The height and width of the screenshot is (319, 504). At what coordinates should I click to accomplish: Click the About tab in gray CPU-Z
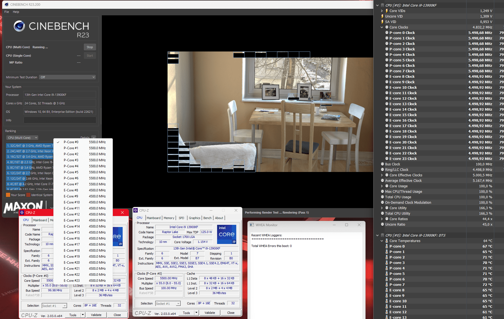click(219, 218)
